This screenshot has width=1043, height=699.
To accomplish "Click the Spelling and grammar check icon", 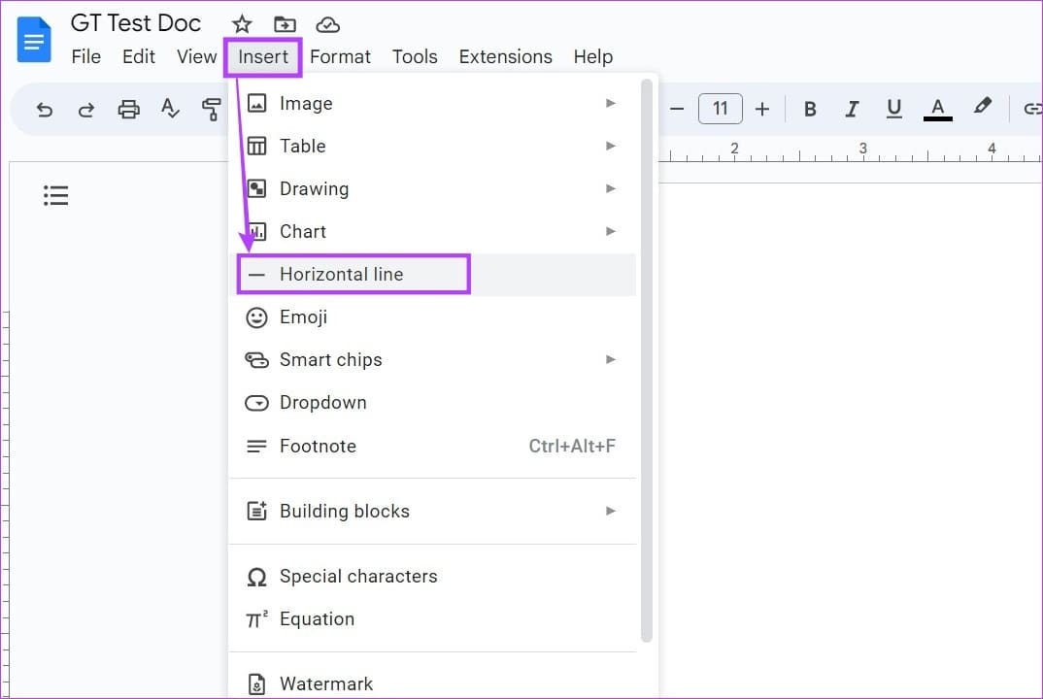I will tap(170, 110).
